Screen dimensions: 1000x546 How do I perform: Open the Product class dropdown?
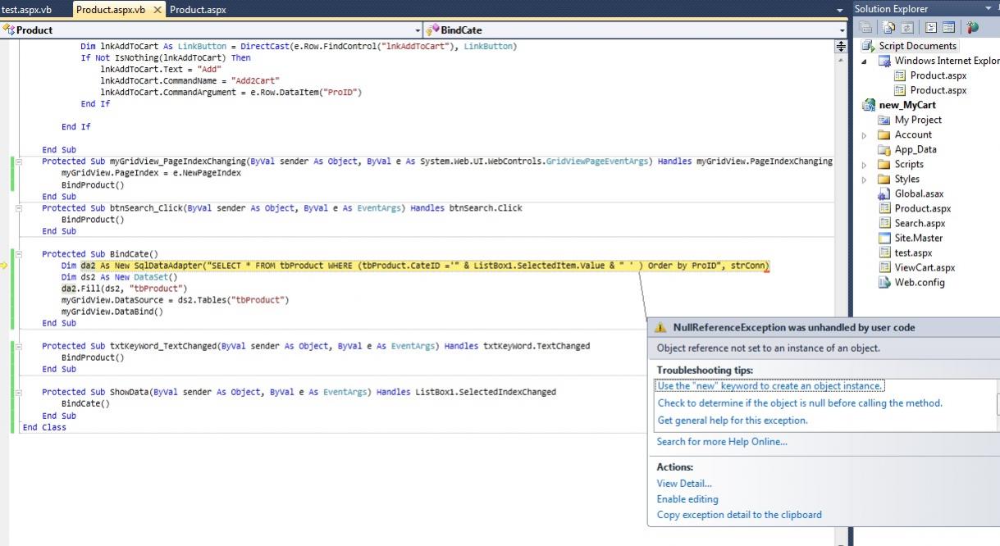pos(418,30)
